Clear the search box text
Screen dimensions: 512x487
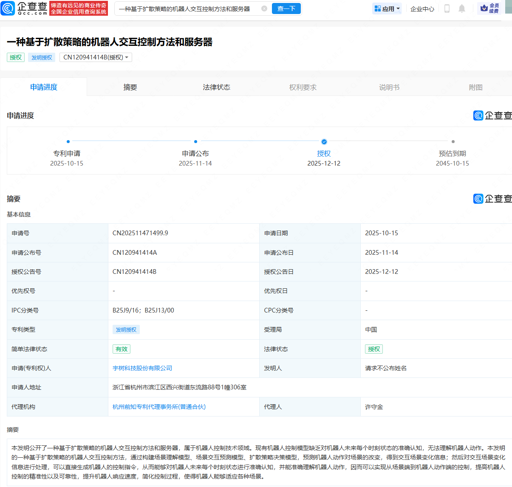click(264, 8)
